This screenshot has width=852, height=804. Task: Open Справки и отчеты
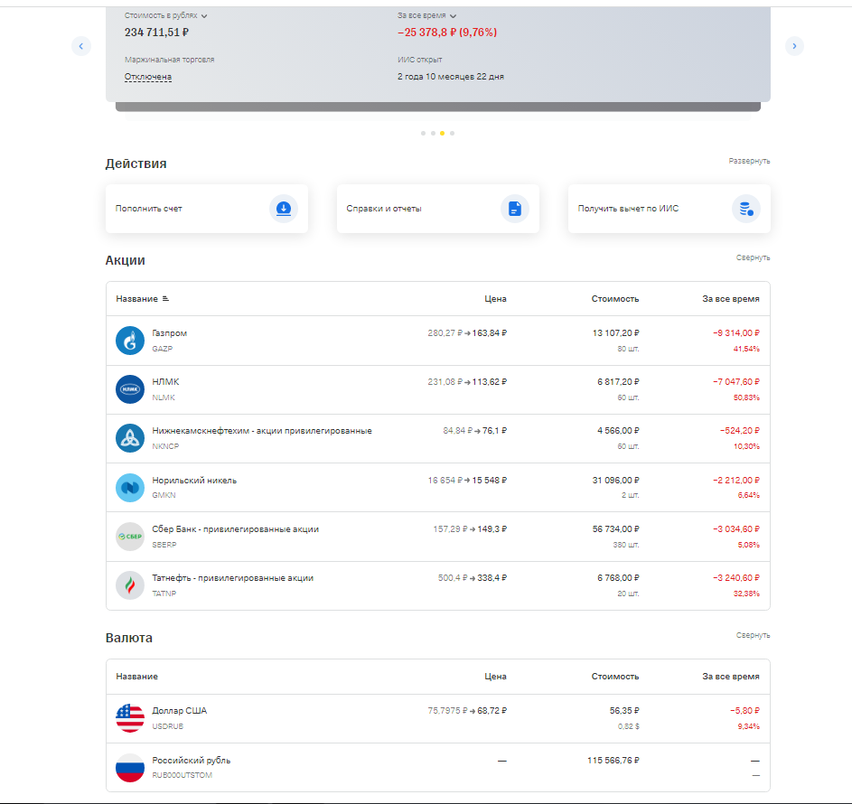tap(438, 209)
